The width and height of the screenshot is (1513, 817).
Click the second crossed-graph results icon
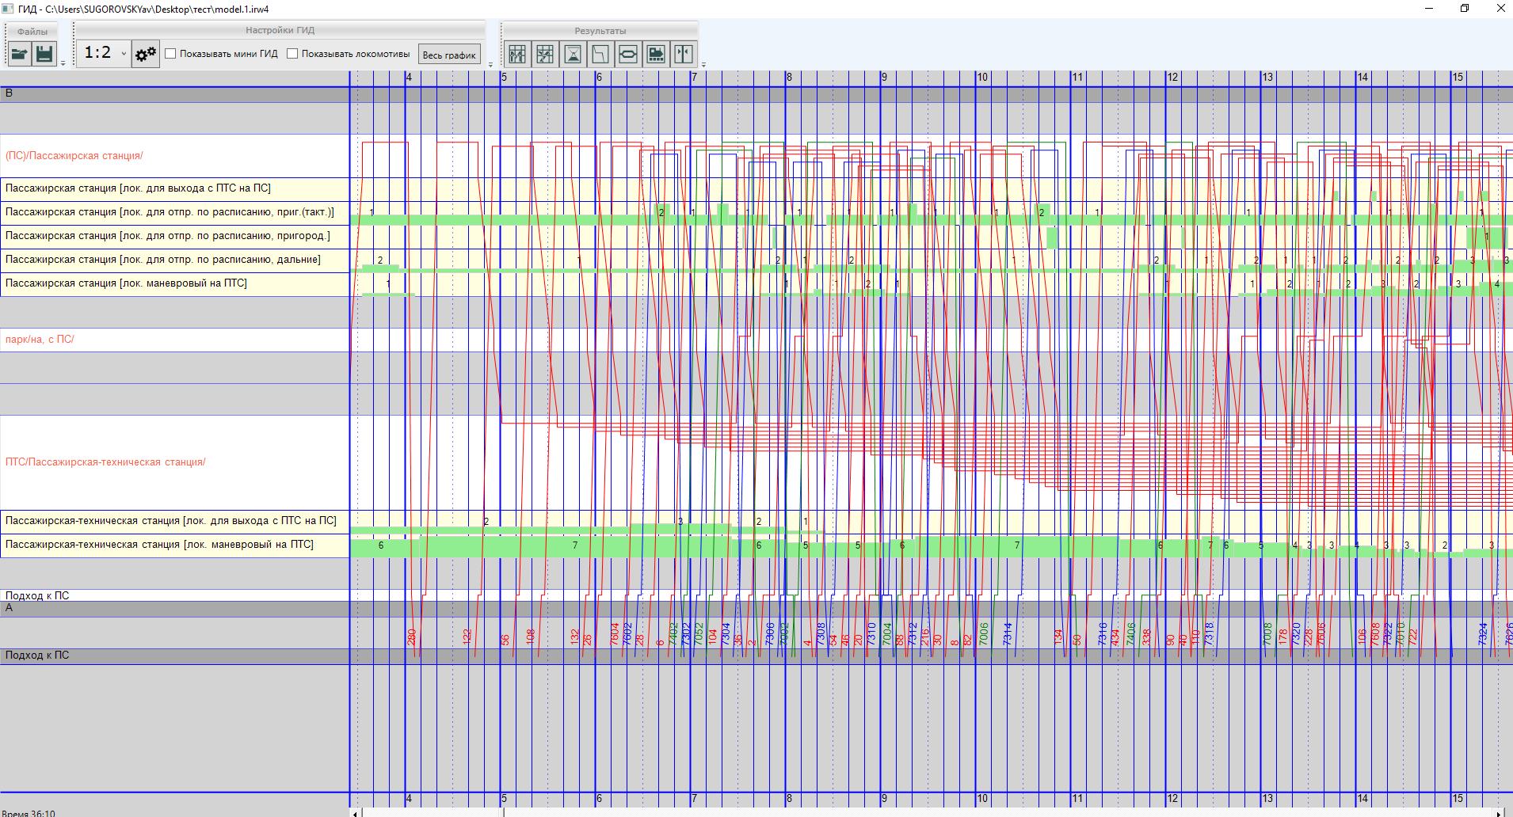coord(545,54)
